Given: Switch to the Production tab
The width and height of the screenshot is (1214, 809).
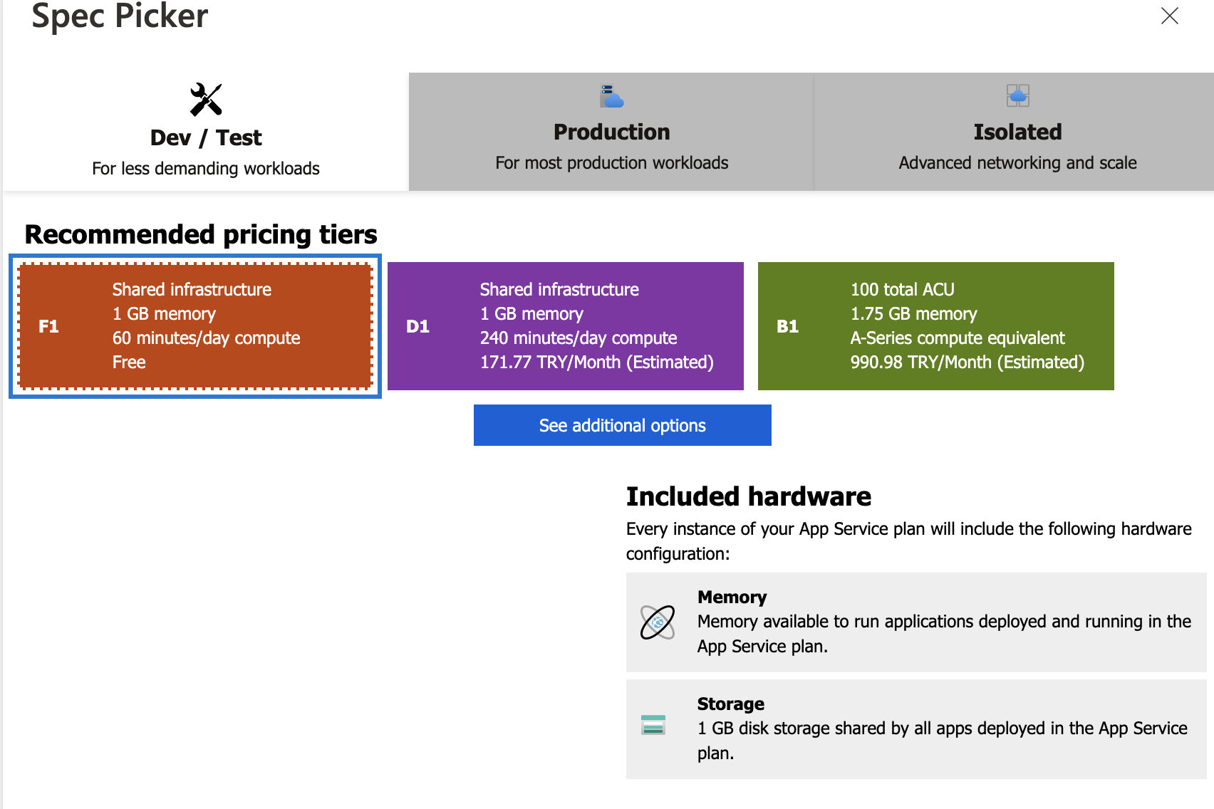Looking at the screenshot, I should [x=611, y=132].
